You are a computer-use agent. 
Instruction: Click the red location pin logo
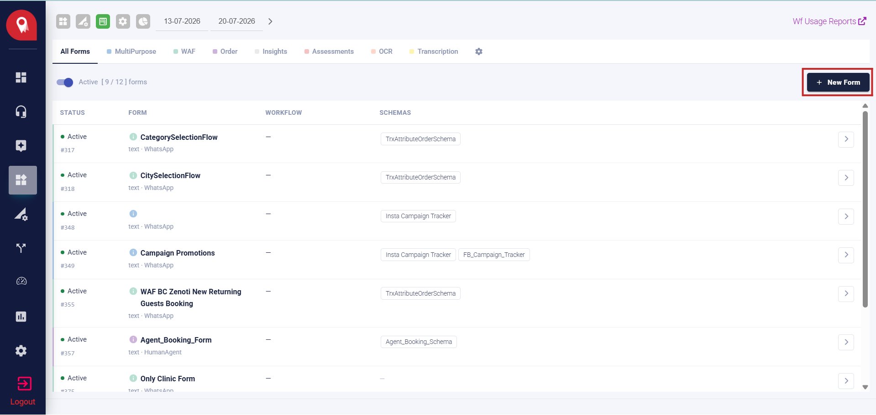point(21,25)
